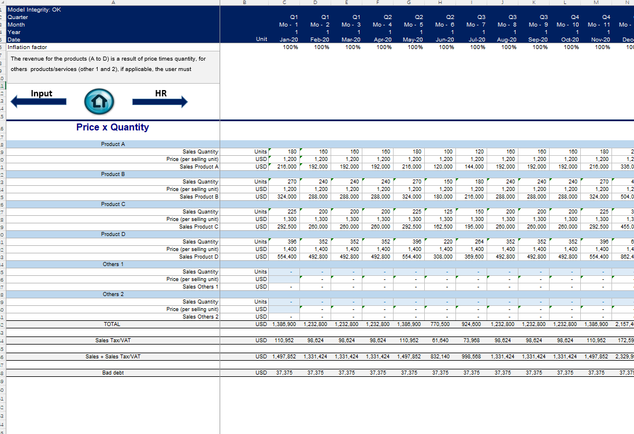This screenshot has width=634, height=434.
Task: Select the Bad debt row label
Action: point(113,373)
